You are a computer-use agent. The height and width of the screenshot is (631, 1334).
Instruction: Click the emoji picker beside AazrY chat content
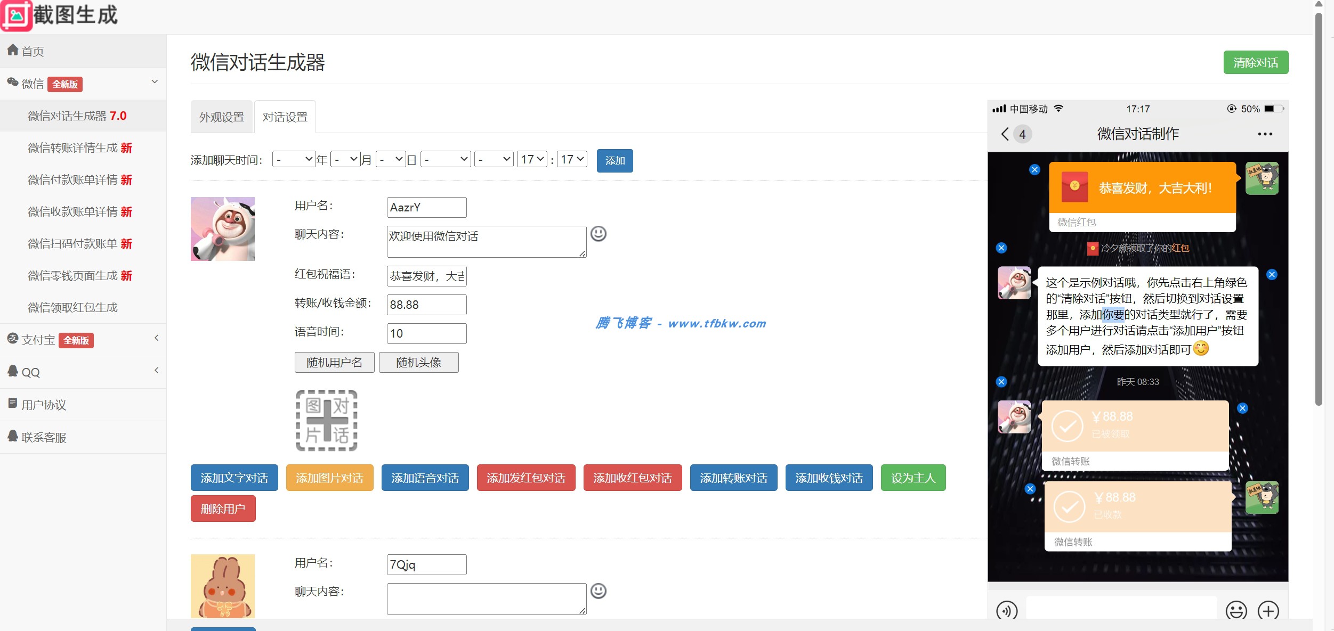pyautogui.click(x=598, y=234)
